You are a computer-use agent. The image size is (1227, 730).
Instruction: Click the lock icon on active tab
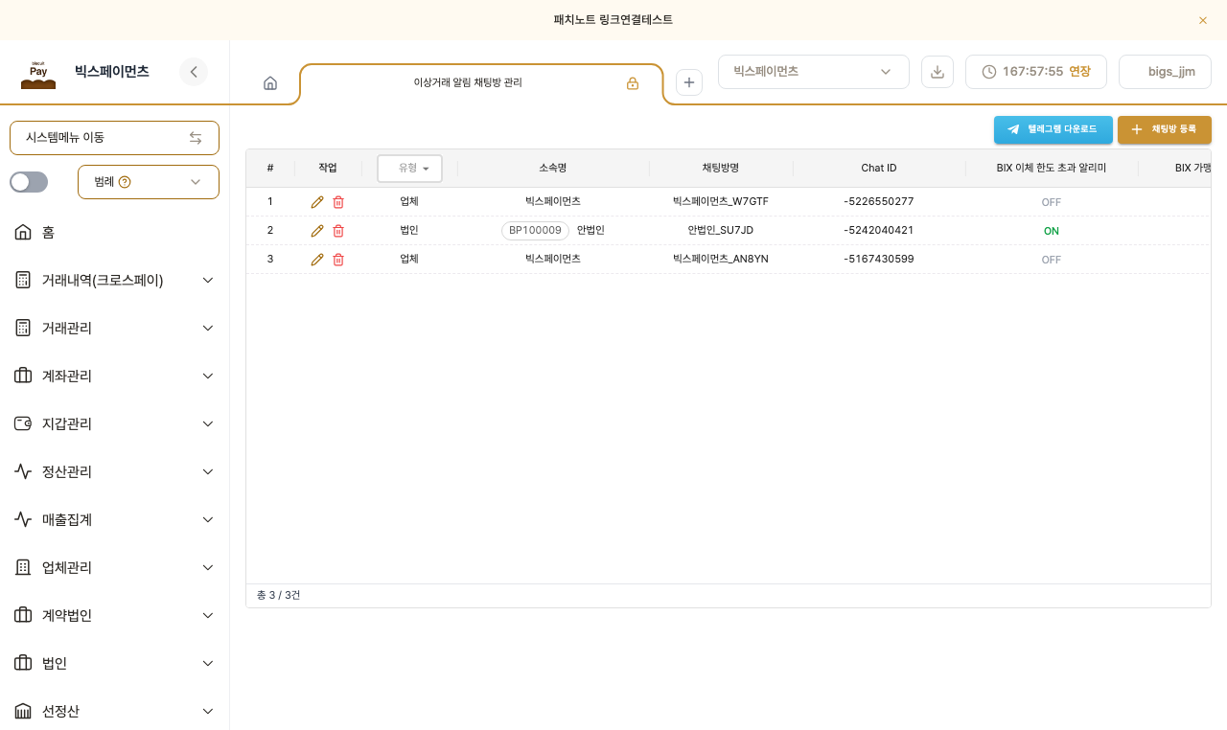coord(633,83)
